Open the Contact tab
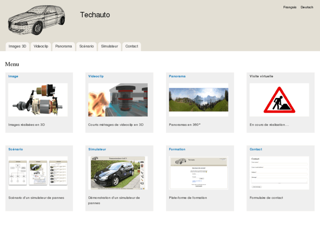 132,46
